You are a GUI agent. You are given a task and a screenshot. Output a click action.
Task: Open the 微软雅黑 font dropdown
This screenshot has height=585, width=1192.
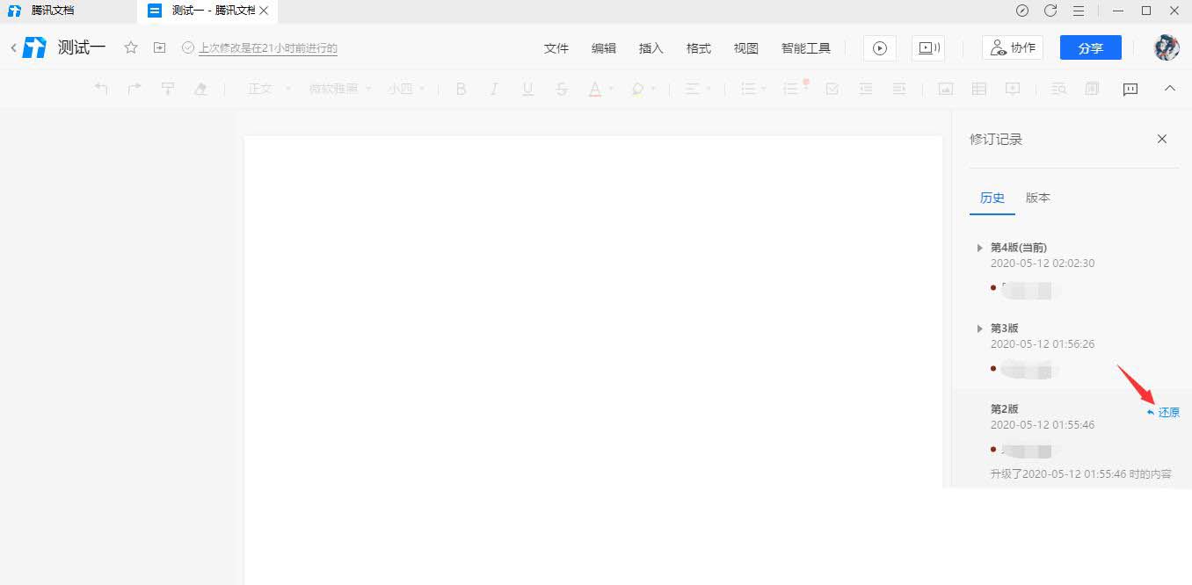[x=340, y=89]
